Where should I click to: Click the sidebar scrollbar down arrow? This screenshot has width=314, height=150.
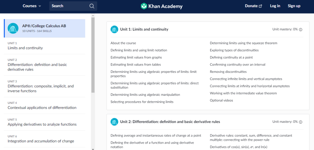tap(93, 149)
